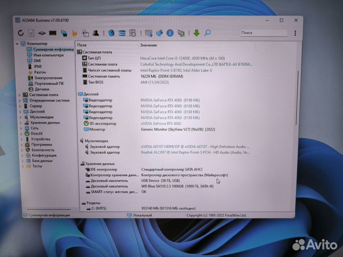This screenshot has height=257, width=343.
Task: Click the blue round info icon
Action: tap(170, 33)
